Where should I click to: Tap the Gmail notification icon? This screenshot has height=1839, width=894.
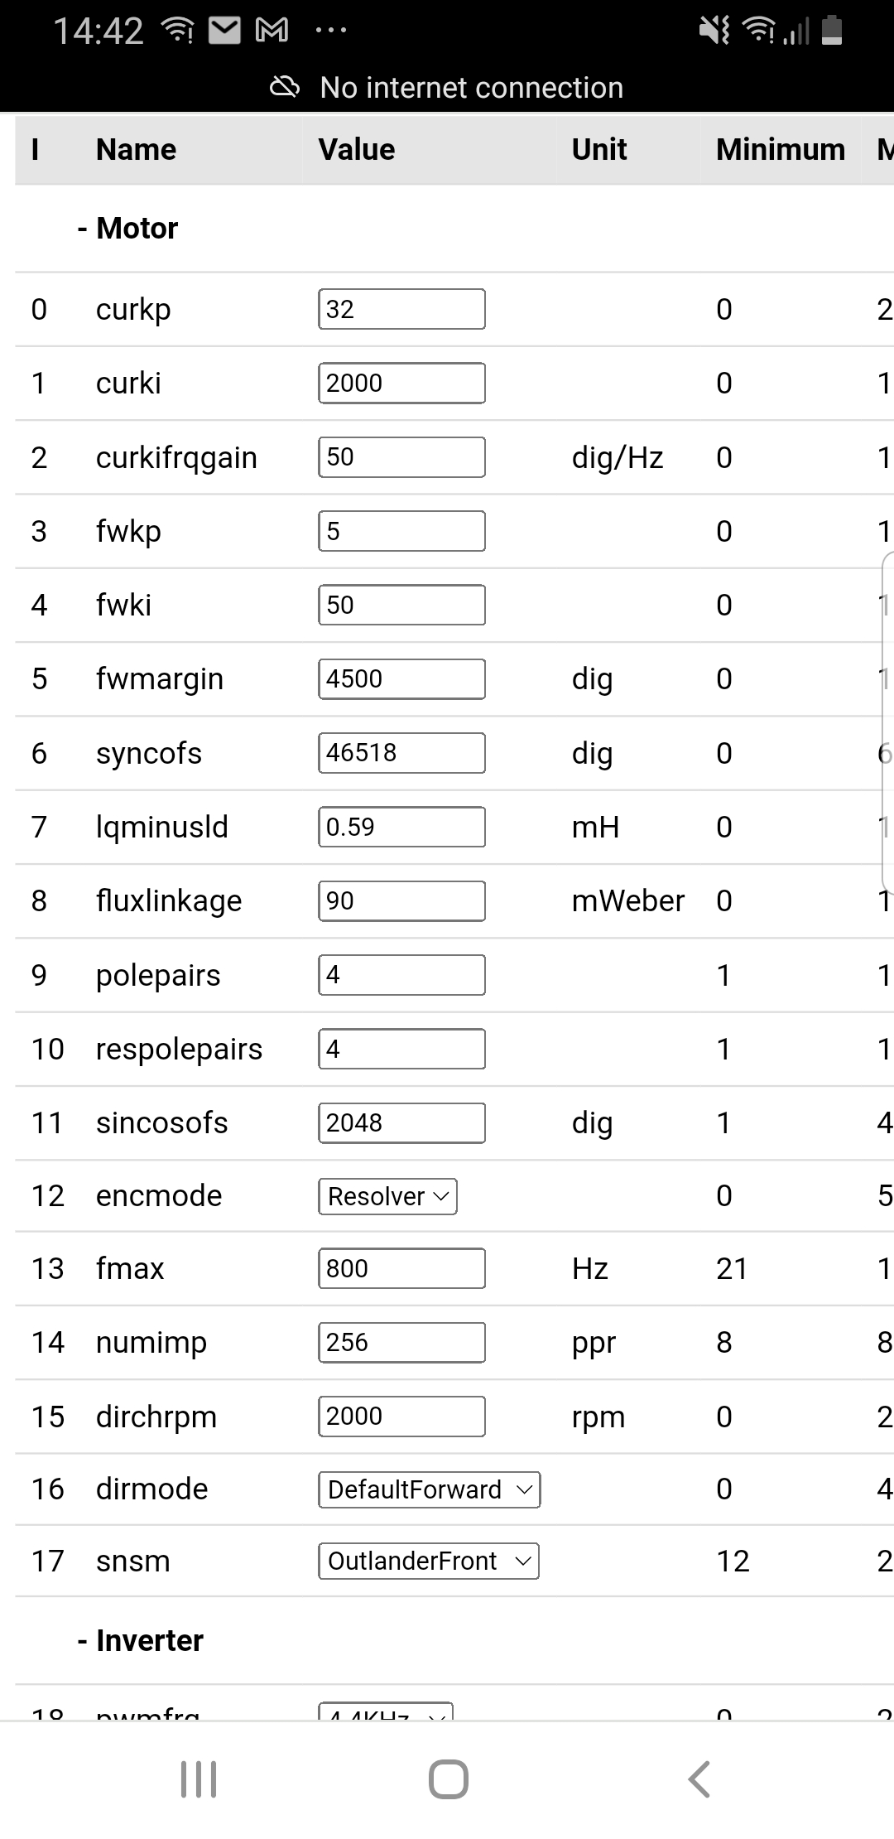(x=272, y=31)
